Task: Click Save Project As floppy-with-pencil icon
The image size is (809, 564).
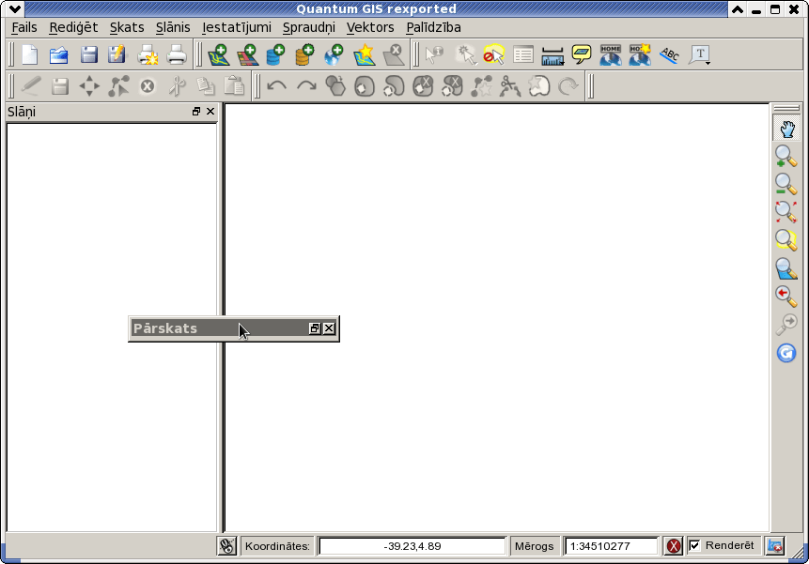Action: [117, 54]
